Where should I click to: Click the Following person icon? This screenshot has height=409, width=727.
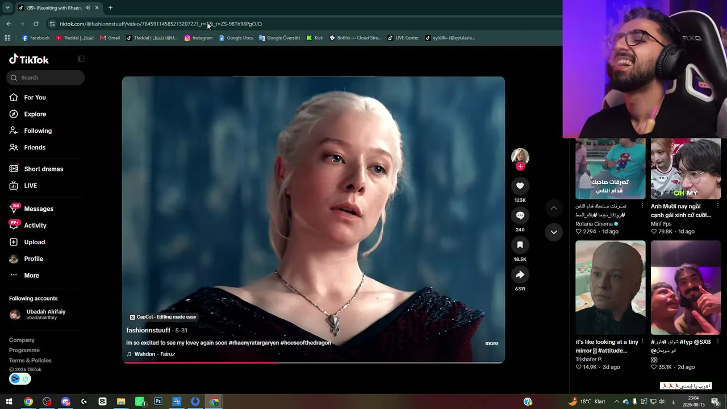tap(14, 131)
